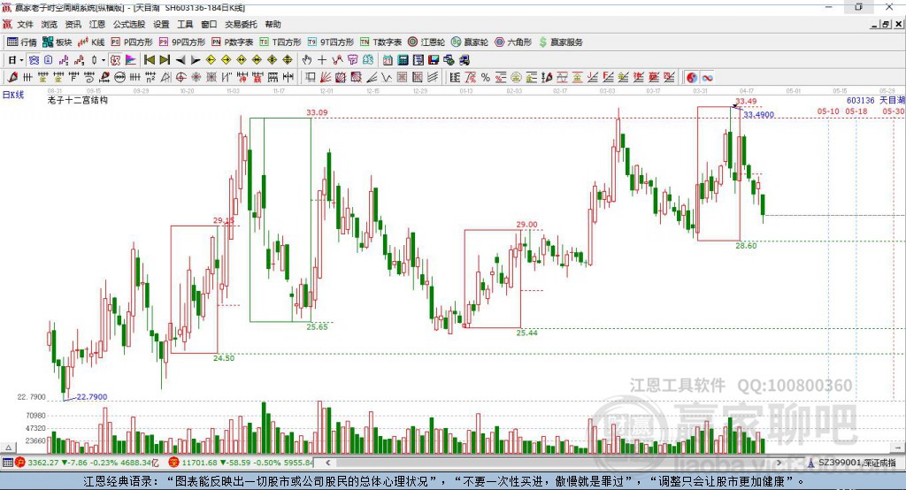Jump to last bar with green skip-forward icon
This screenshot has width=906, height=490.
[x=165, y=59]
